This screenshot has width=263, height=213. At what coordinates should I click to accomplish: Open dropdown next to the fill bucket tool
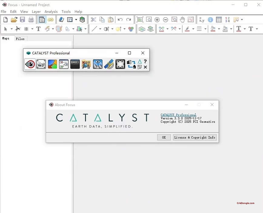(219, 29)
